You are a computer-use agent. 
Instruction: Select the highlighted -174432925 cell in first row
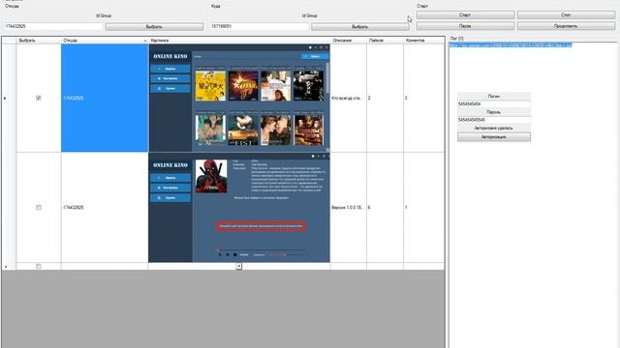[105, 98]
